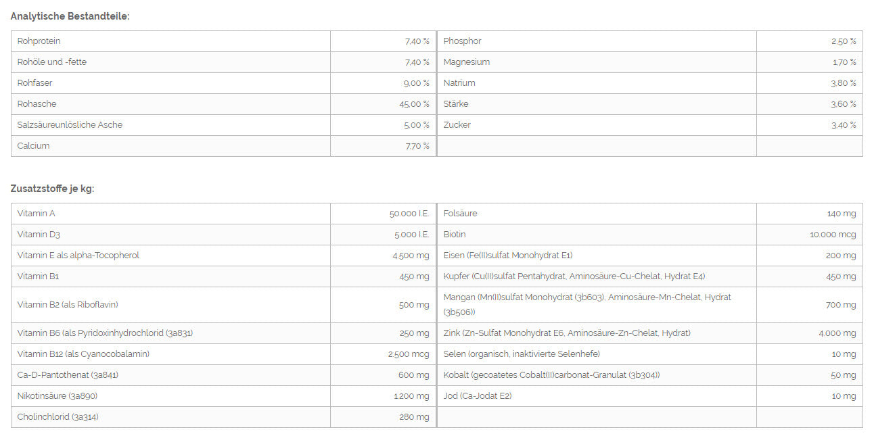This screenshot has height=436, width=874.
Task: Click the Zucker row label
Action: pos(457,125)
